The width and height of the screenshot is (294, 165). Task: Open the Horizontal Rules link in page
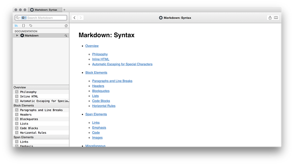point(104,106)
